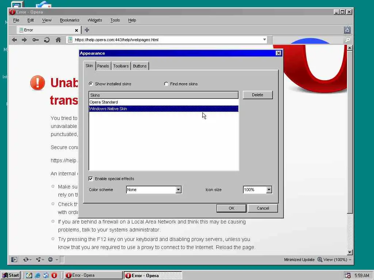Open the File menu
Viewport: 374px width, 280px height.
coord(16,20)
